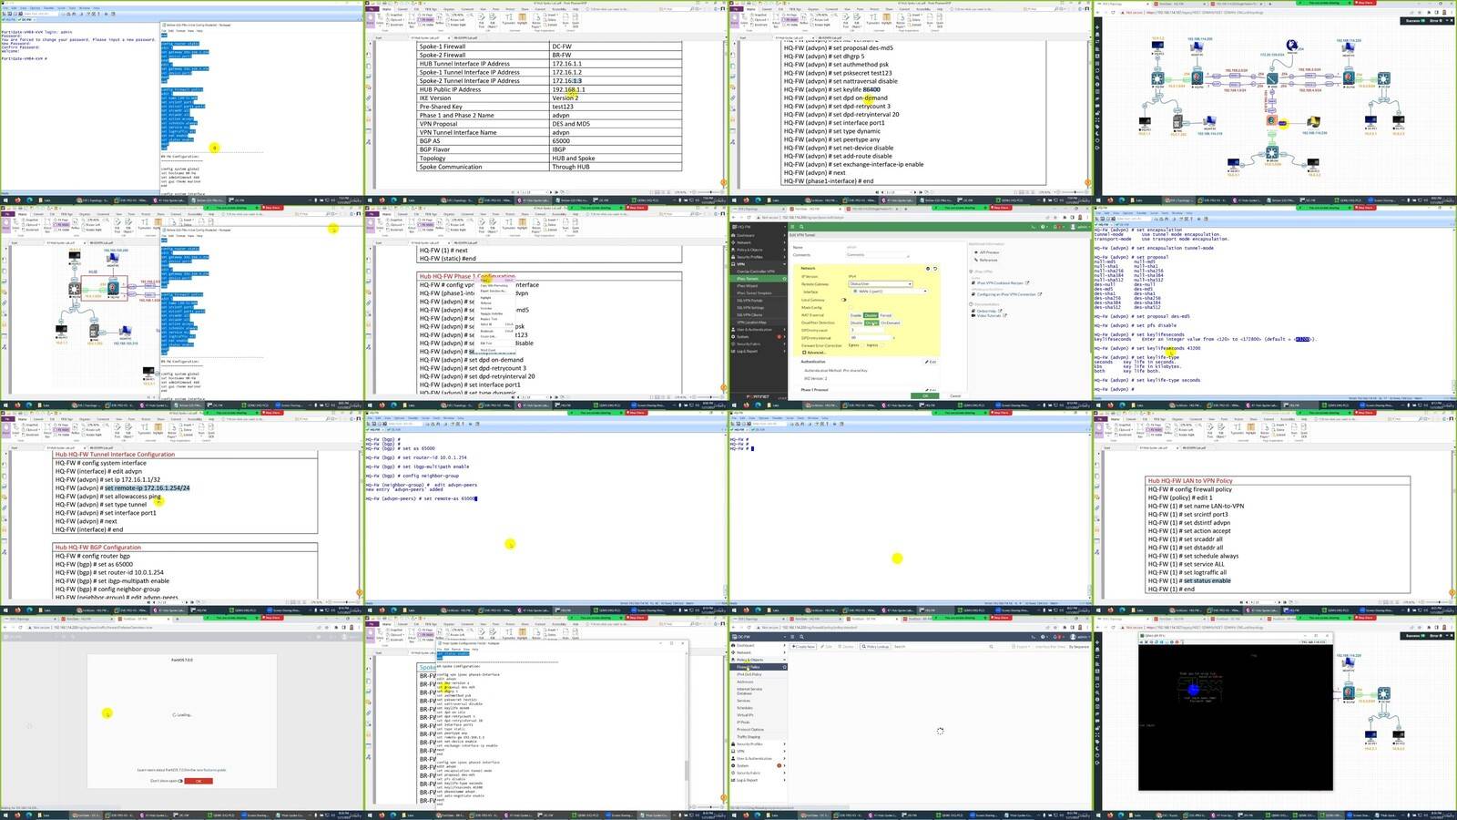Click Internet globe node in top-right topology frame
Image resolution: width=1457 pixels, height=820 pixels.
pos(1292,46)
